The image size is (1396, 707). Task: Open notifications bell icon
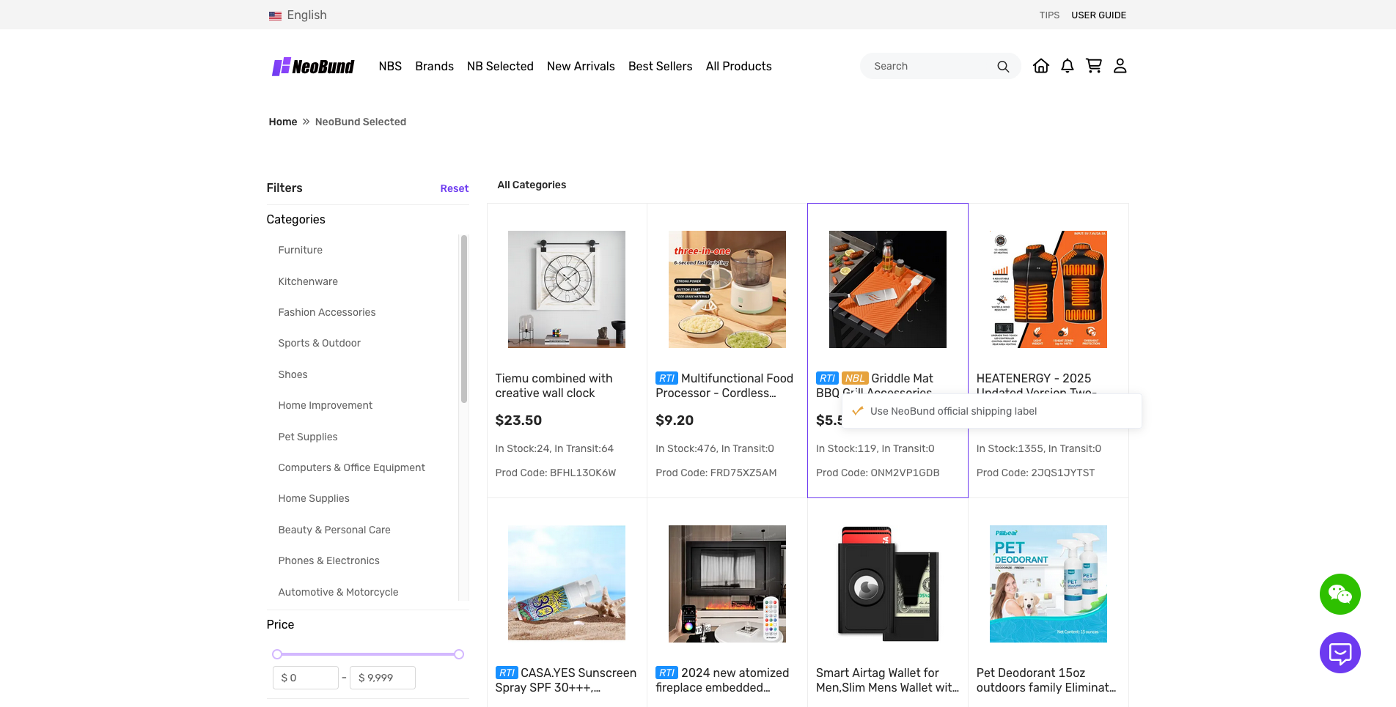[1068, 66]
